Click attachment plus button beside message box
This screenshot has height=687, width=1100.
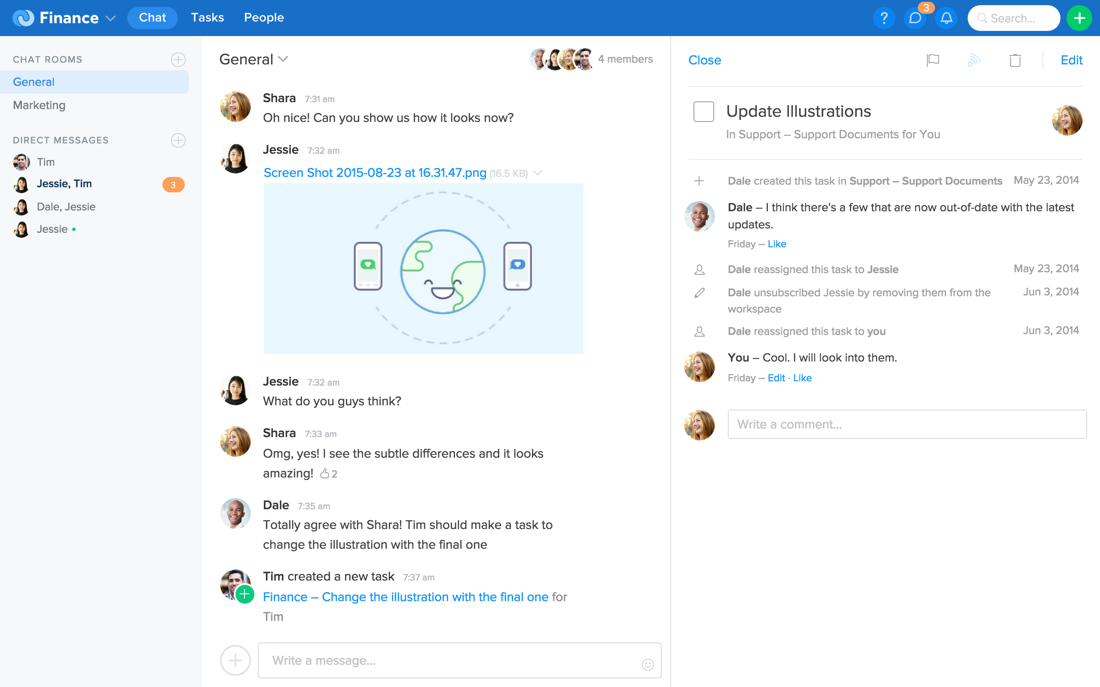(x=235, y=660)
